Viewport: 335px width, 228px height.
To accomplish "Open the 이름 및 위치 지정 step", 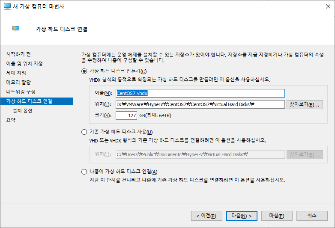I will point(24,64).
